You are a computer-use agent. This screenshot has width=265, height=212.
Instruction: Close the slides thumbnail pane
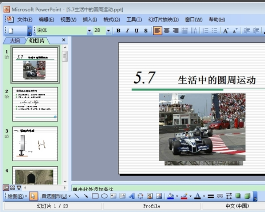tap(64, 40)
